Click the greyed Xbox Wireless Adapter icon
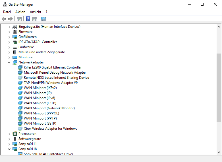 [x=20, y=129]
